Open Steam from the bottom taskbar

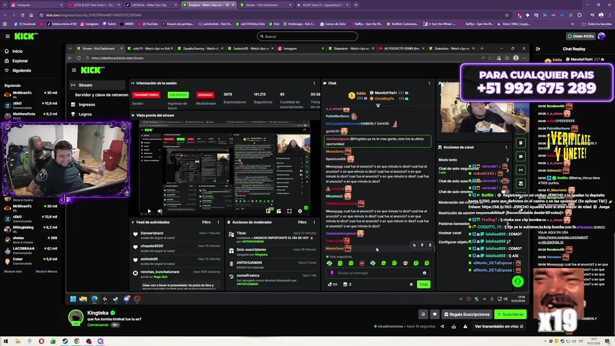(x=65, y=342)
